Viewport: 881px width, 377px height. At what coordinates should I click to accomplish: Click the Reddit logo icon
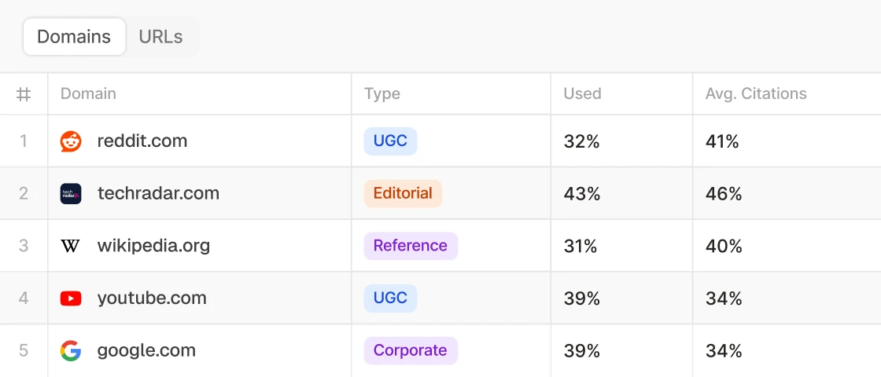tap(71, 141)
